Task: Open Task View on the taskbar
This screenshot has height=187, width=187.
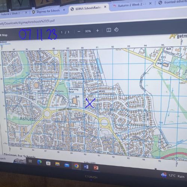Action: (x=30, y=161)
